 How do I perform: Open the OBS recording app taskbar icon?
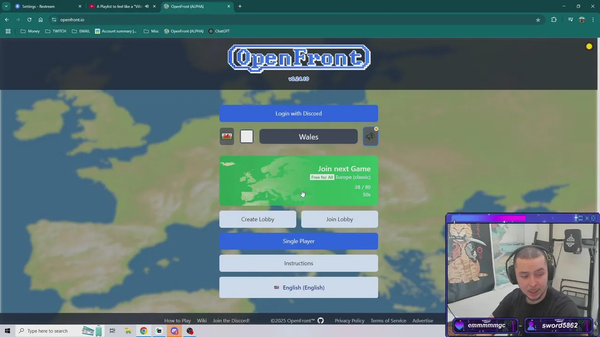[x=190, y=331]
